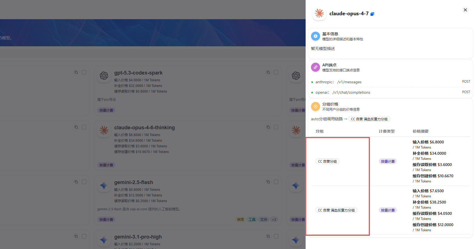Viewport: 475px width, 249px height.
Task: Copy the gemini-3.1-pro-high model name
Action: tap(268, 236)
